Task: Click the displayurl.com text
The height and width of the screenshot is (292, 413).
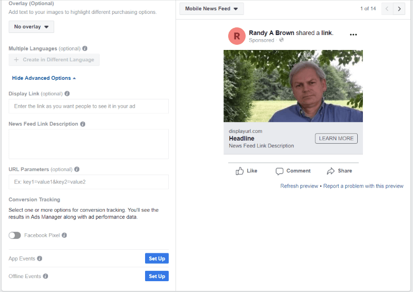Action: tap(246, 131)
